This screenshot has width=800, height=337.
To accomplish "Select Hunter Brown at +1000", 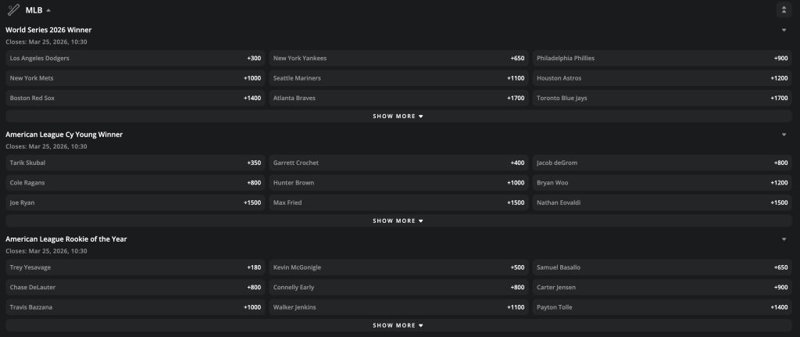I will click(x=398, y=183).
